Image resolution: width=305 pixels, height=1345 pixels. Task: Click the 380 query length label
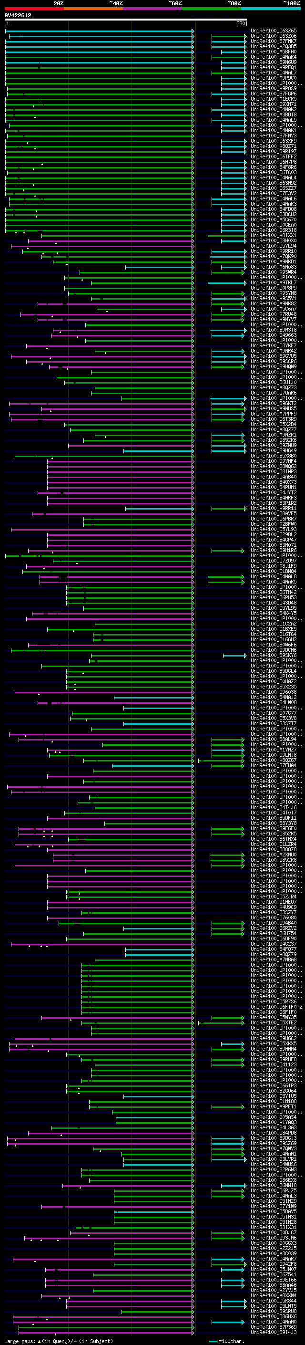(241, 23)
